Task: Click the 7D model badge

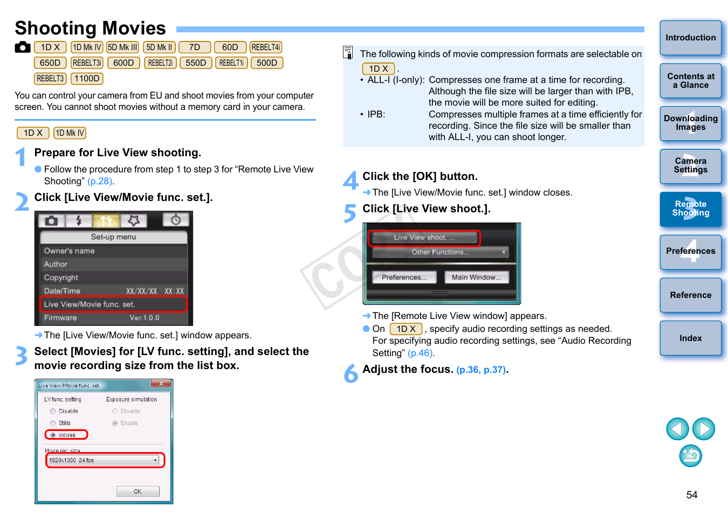Action: click(x=195, y=47)
